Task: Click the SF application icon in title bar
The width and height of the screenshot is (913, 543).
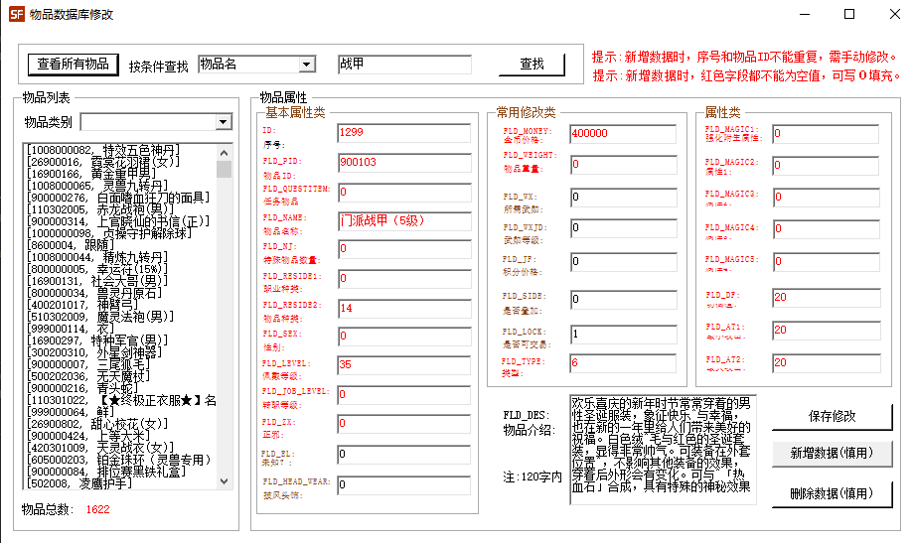Action: [16, 15]
